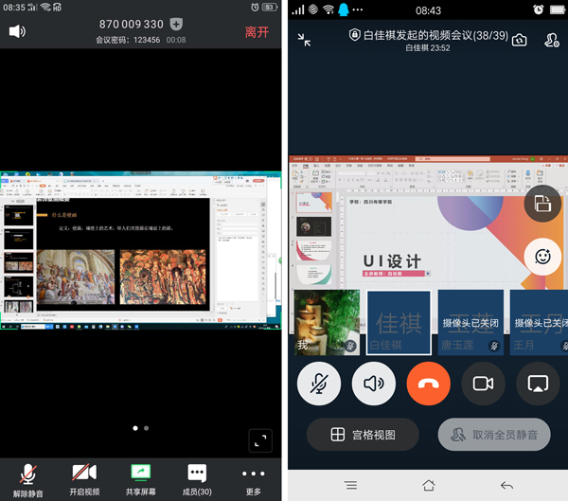Shrink the video meeting using the minimize arrows icon
This screenshot has height=501, width=568.
[x=304, y=40]
